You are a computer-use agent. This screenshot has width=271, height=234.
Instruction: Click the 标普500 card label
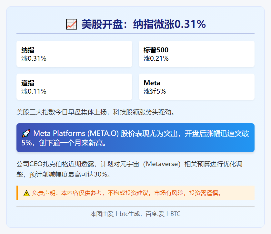(156, 50)
